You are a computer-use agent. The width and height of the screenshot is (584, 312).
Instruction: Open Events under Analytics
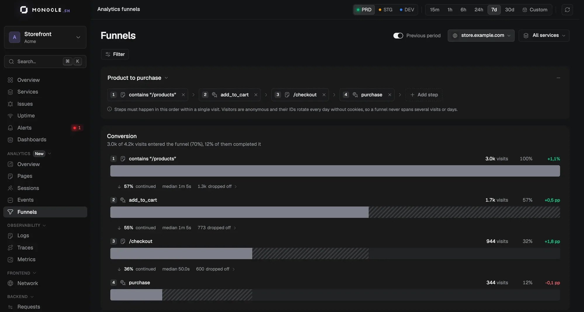coord(45,200)
